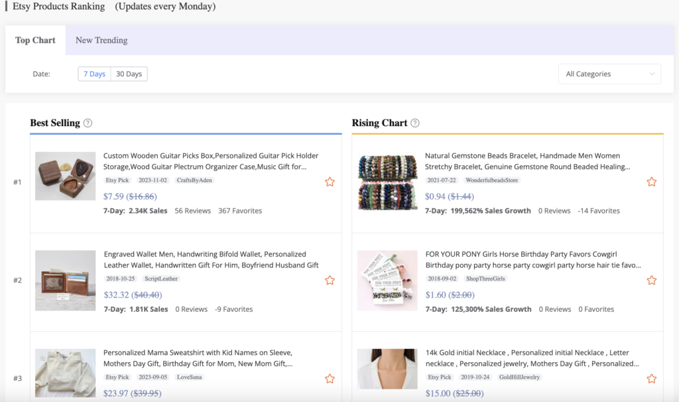Favorite the Natural Gemstone Beads Bracelet star

pos(651,182)
